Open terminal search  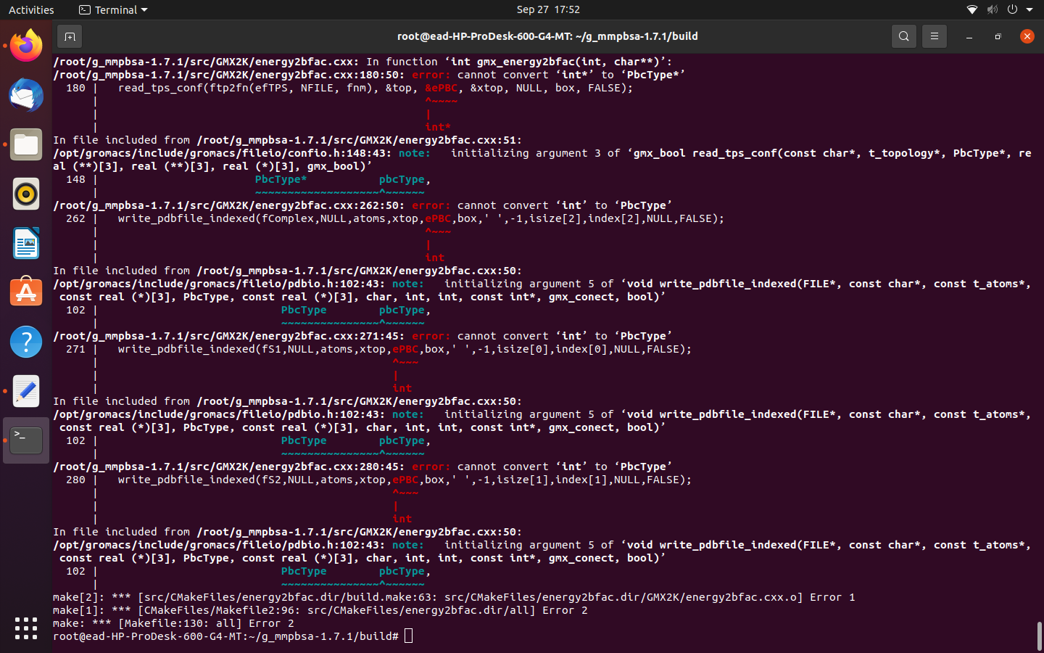[903, 36]
